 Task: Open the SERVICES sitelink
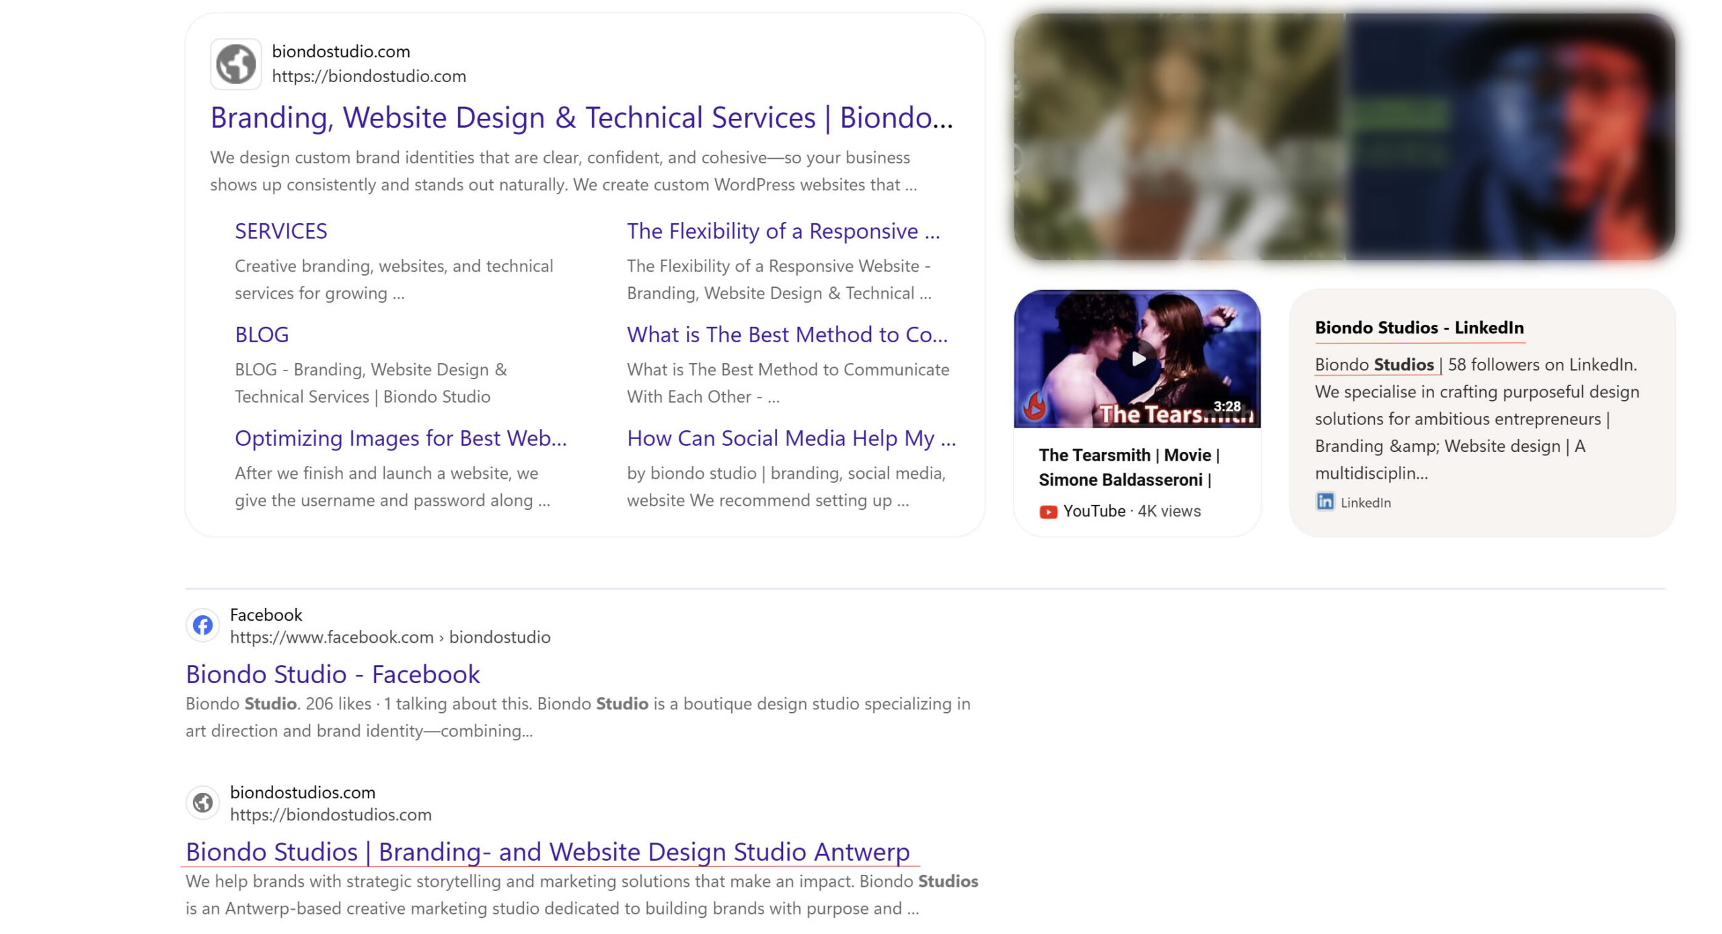tap(280, 231)
